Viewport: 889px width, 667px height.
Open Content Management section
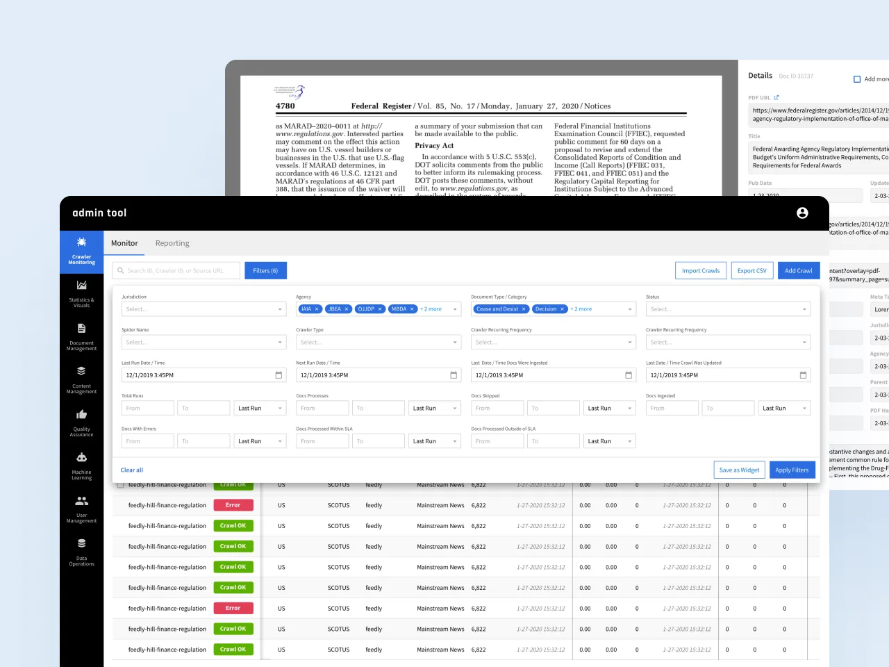coord(81,380)
